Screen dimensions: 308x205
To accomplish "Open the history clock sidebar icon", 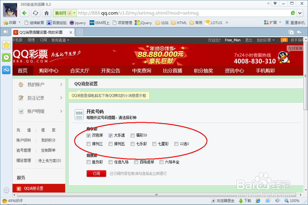I will 6,58.
